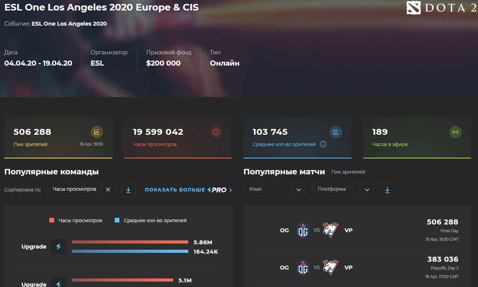Click the blue Среднее кол-во зрителей legend swatch
Viewport: 478px width, 287px height.
point(117,221)
